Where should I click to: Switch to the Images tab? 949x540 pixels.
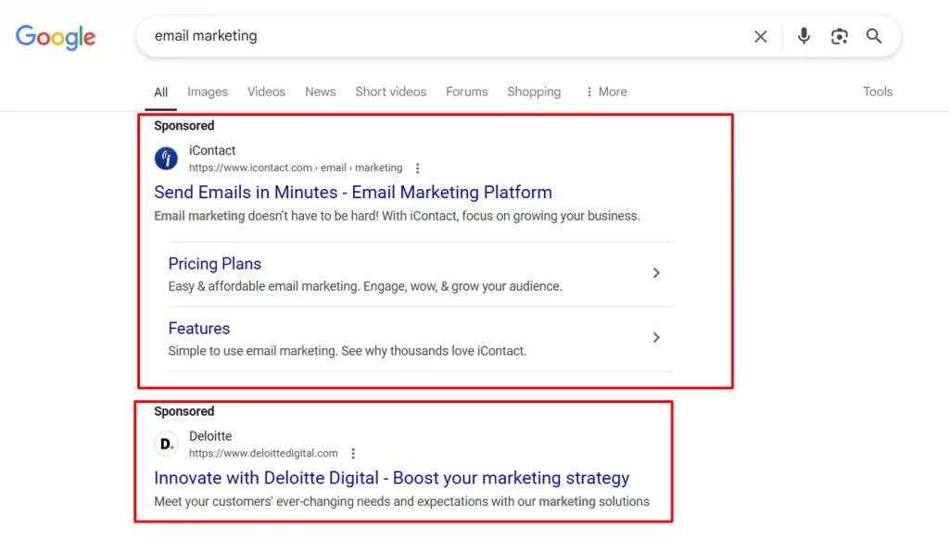point(208,92)
